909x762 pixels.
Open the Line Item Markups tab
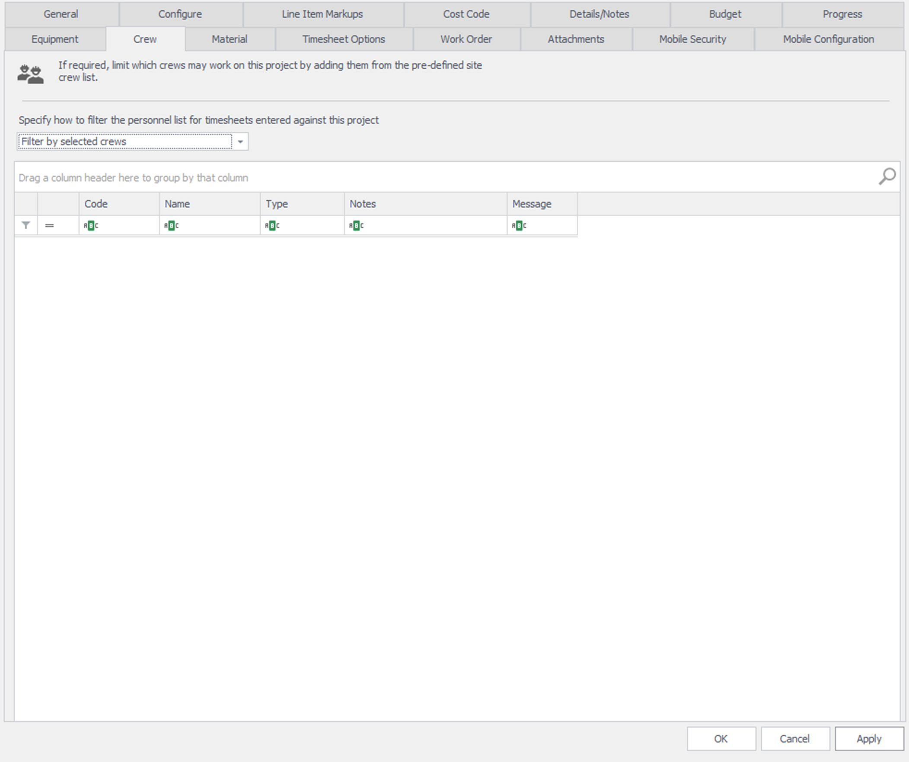322,14
